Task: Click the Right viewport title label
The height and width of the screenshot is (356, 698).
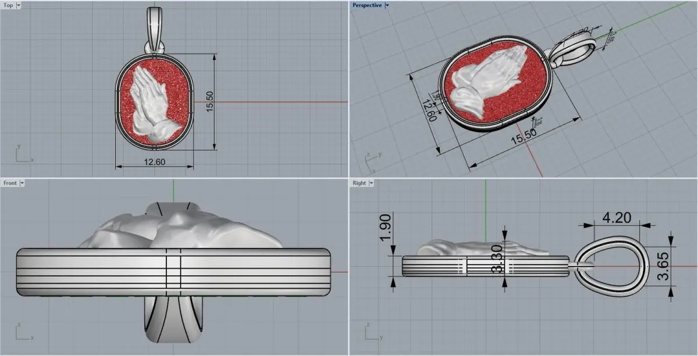Action: (359, 183)
